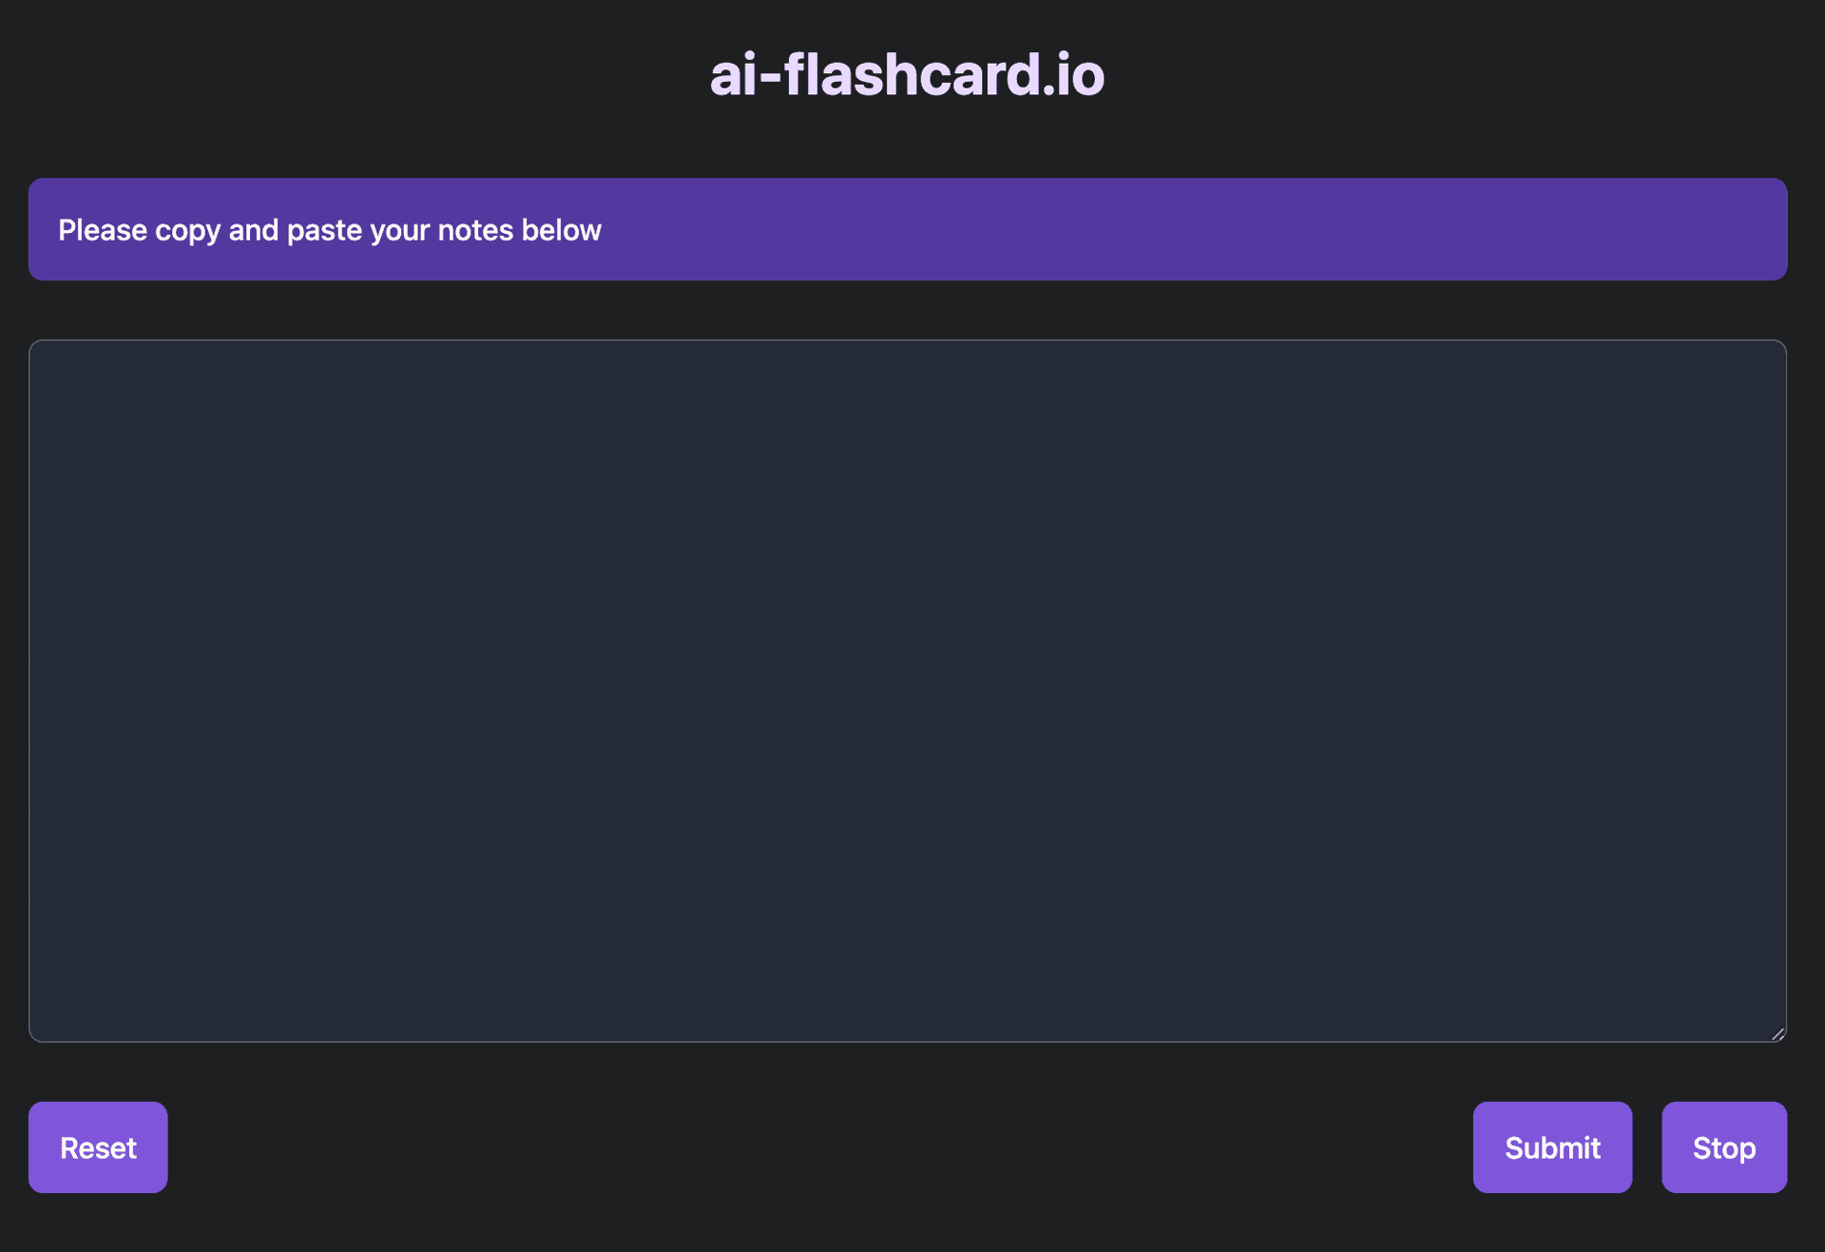The width and height of the screenshot is (1825, 1252).
Task: Click Stop beside the Submit button
Action: click(x=1723, y=1147)
